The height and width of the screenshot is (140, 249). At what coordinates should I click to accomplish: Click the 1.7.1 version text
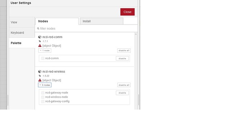[45, 41]
